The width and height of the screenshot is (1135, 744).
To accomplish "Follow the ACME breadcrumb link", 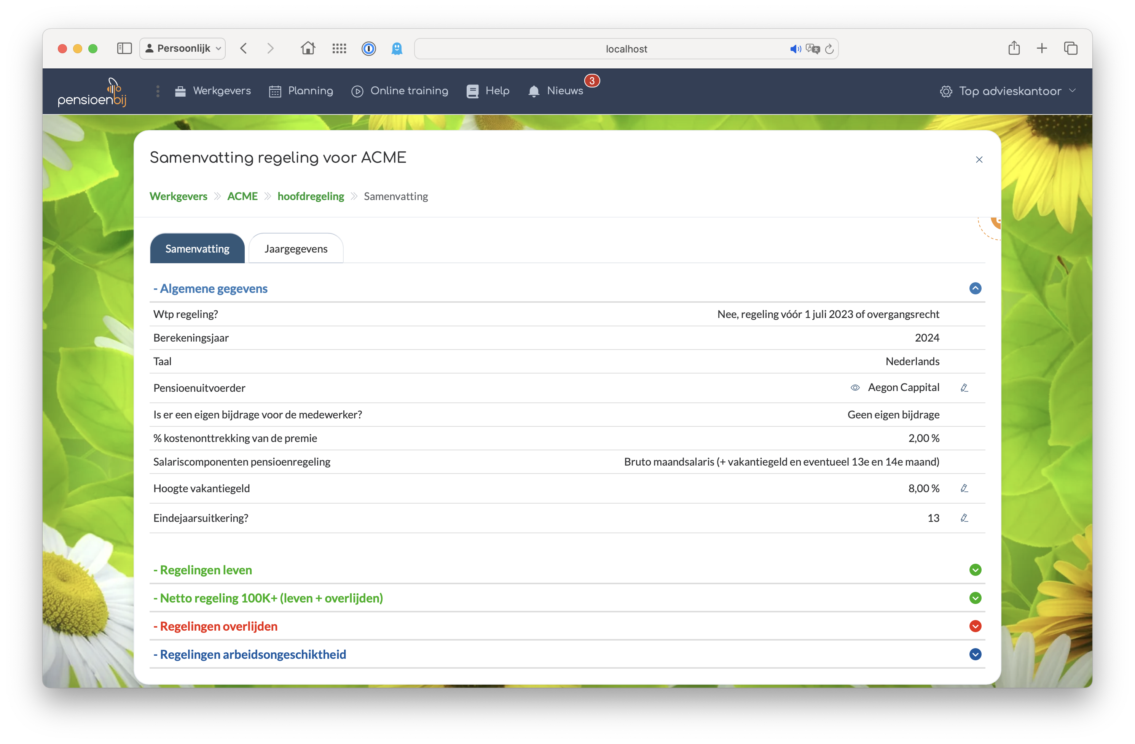I will (242, 196).
